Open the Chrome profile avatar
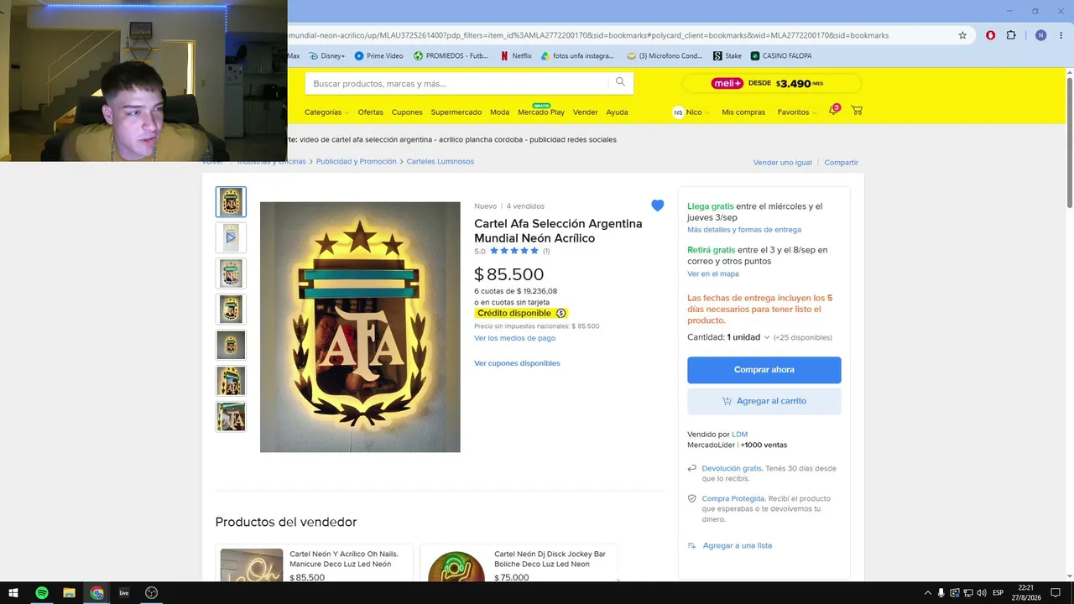This screenshot has height=604, width=1074. [x=1040, y=35]
